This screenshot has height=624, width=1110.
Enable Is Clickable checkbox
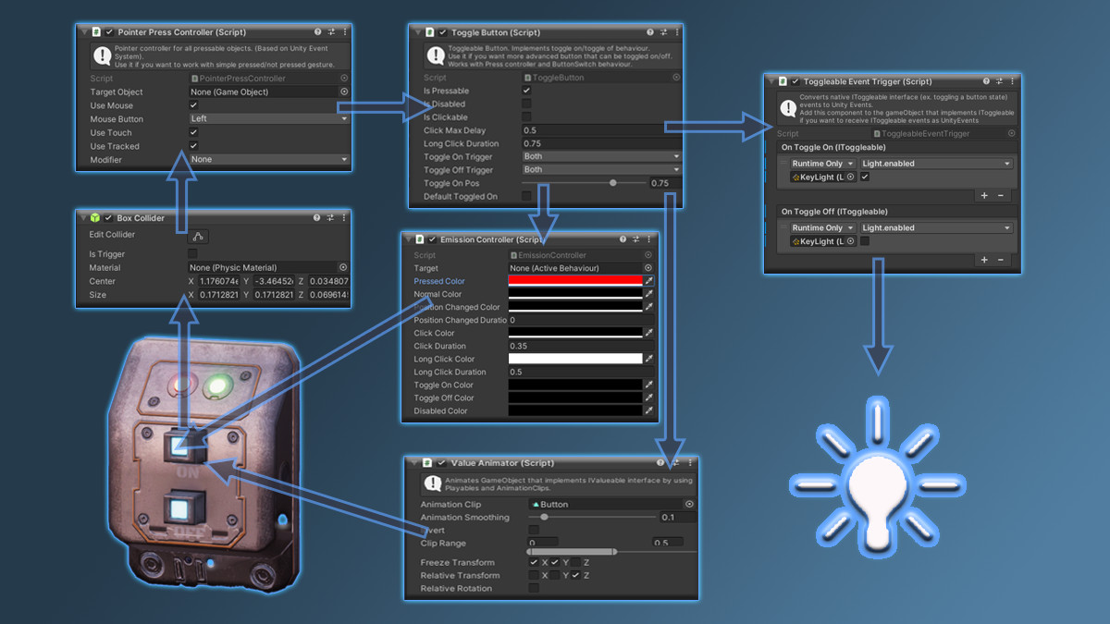tap(526, 117)
